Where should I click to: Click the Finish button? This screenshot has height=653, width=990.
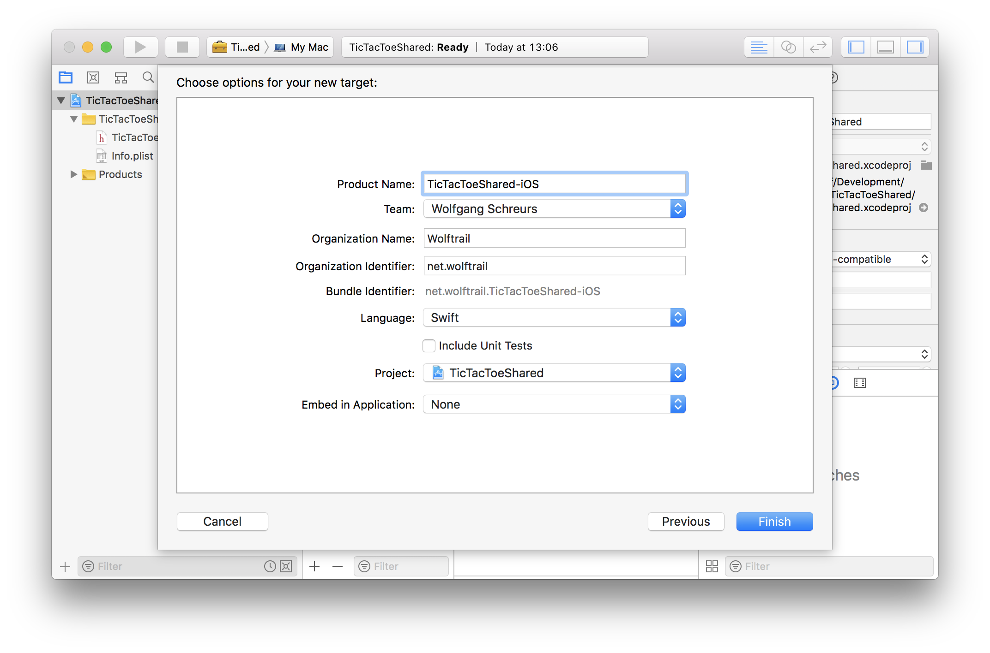(x=774, y=522)
